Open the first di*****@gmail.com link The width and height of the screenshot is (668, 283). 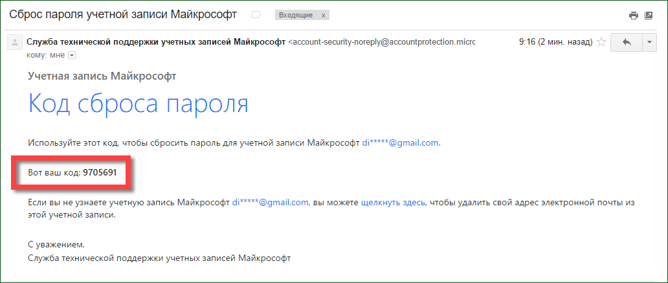(400, 142)
